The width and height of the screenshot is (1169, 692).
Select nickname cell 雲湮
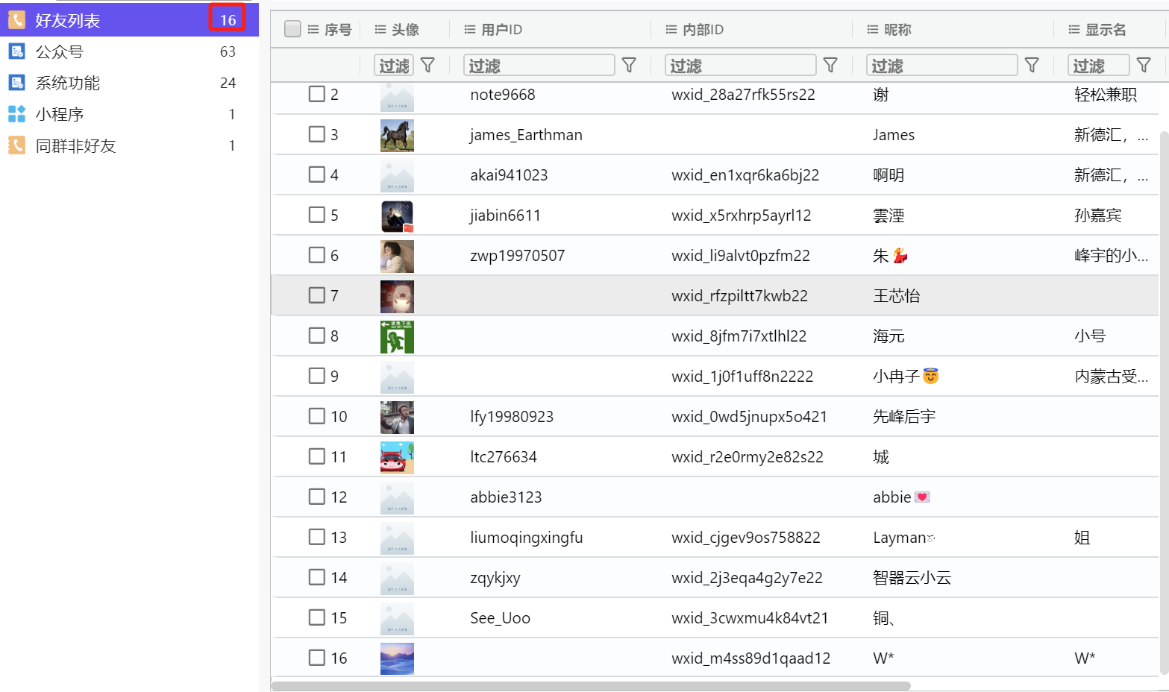tap(888, 216)
